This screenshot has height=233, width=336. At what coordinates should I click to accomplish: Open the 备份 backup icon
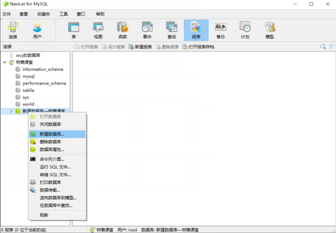pyautogui.click(x=221, y=30)
